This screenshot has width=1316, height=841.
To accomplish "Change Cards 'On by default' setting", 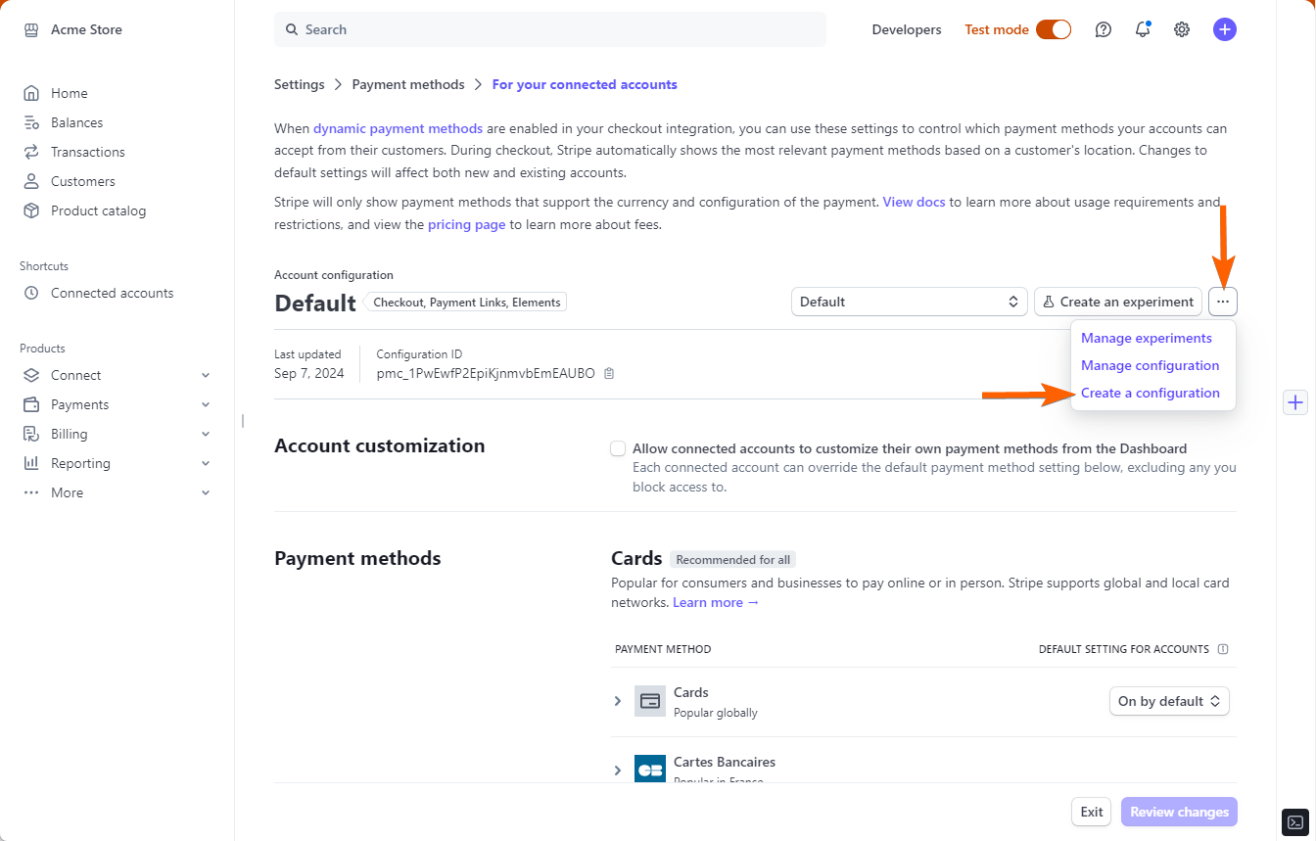I will tap(1169, 701).
